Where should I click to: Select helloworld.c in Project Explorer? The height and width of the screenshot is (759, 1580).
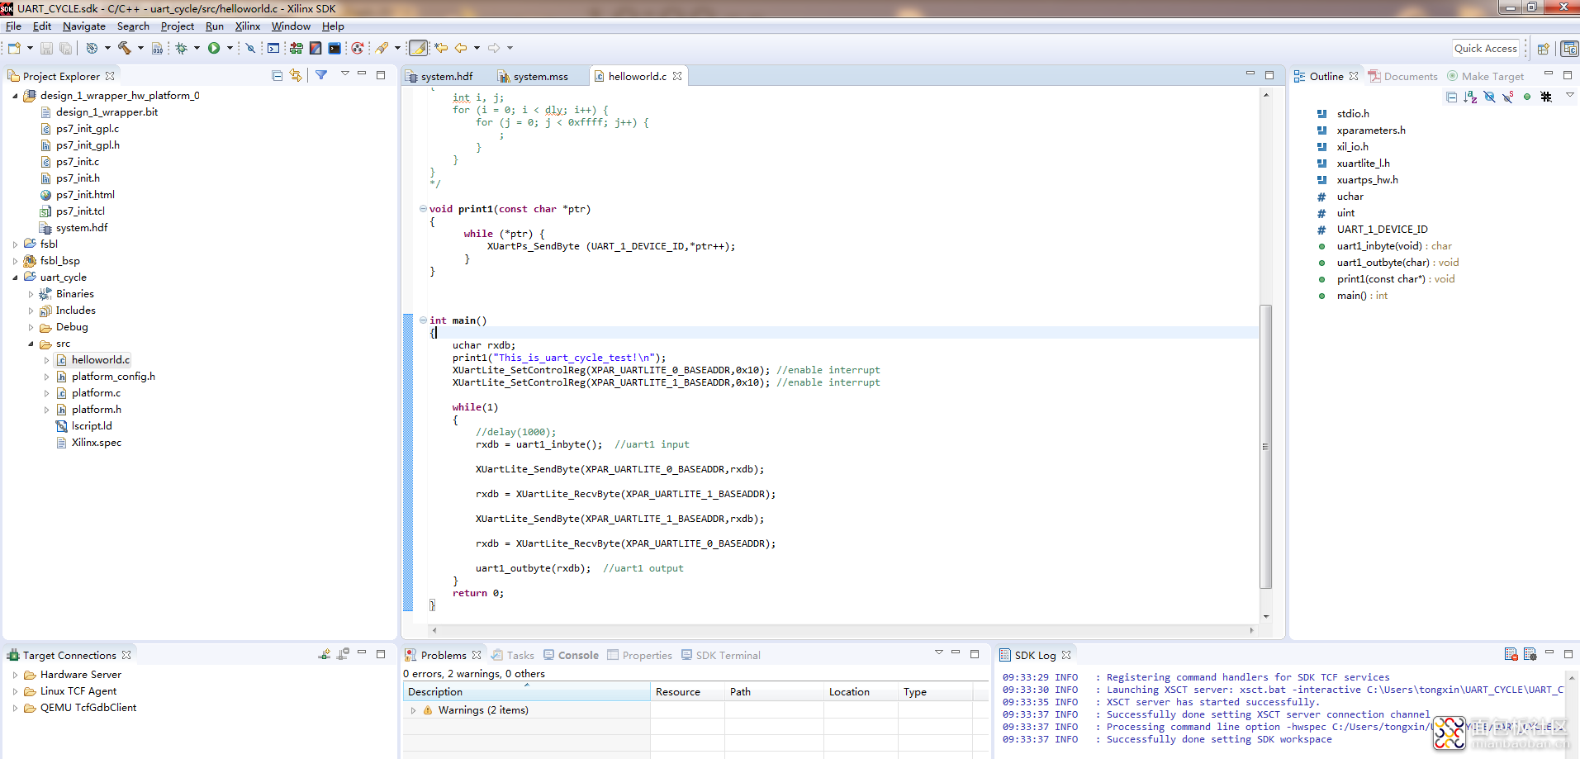[101, 360]
